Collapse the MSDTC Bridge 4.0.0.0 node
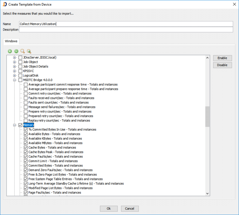The image size is (239, 215). tap(15, 80)
